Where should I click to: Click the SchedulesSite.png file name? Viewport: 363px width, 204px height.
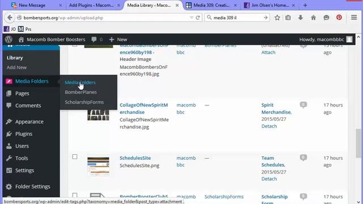(140, 165)
